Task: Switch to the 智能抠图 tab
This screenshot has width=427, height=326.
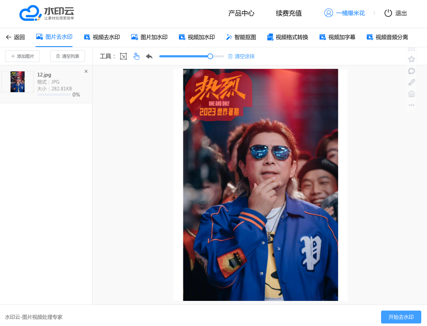Action: (x=245, y=37)
